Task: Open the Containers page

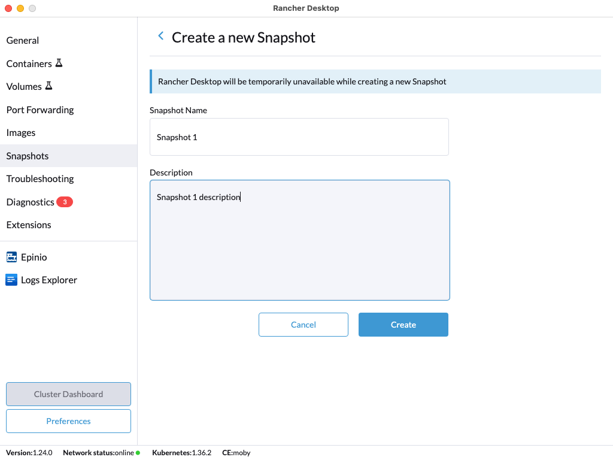Action: point(68,63)
